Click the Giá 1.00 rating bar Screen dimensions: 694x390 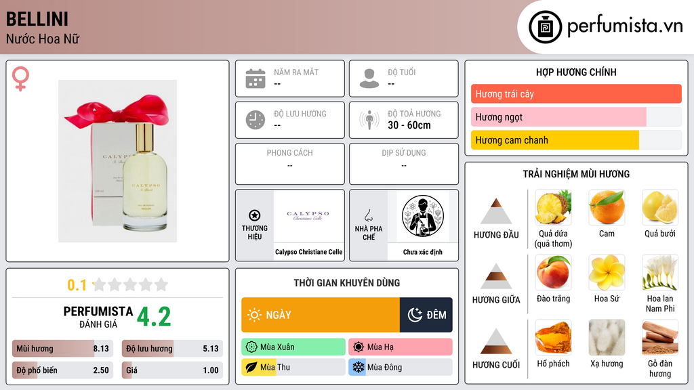point(172,370)
